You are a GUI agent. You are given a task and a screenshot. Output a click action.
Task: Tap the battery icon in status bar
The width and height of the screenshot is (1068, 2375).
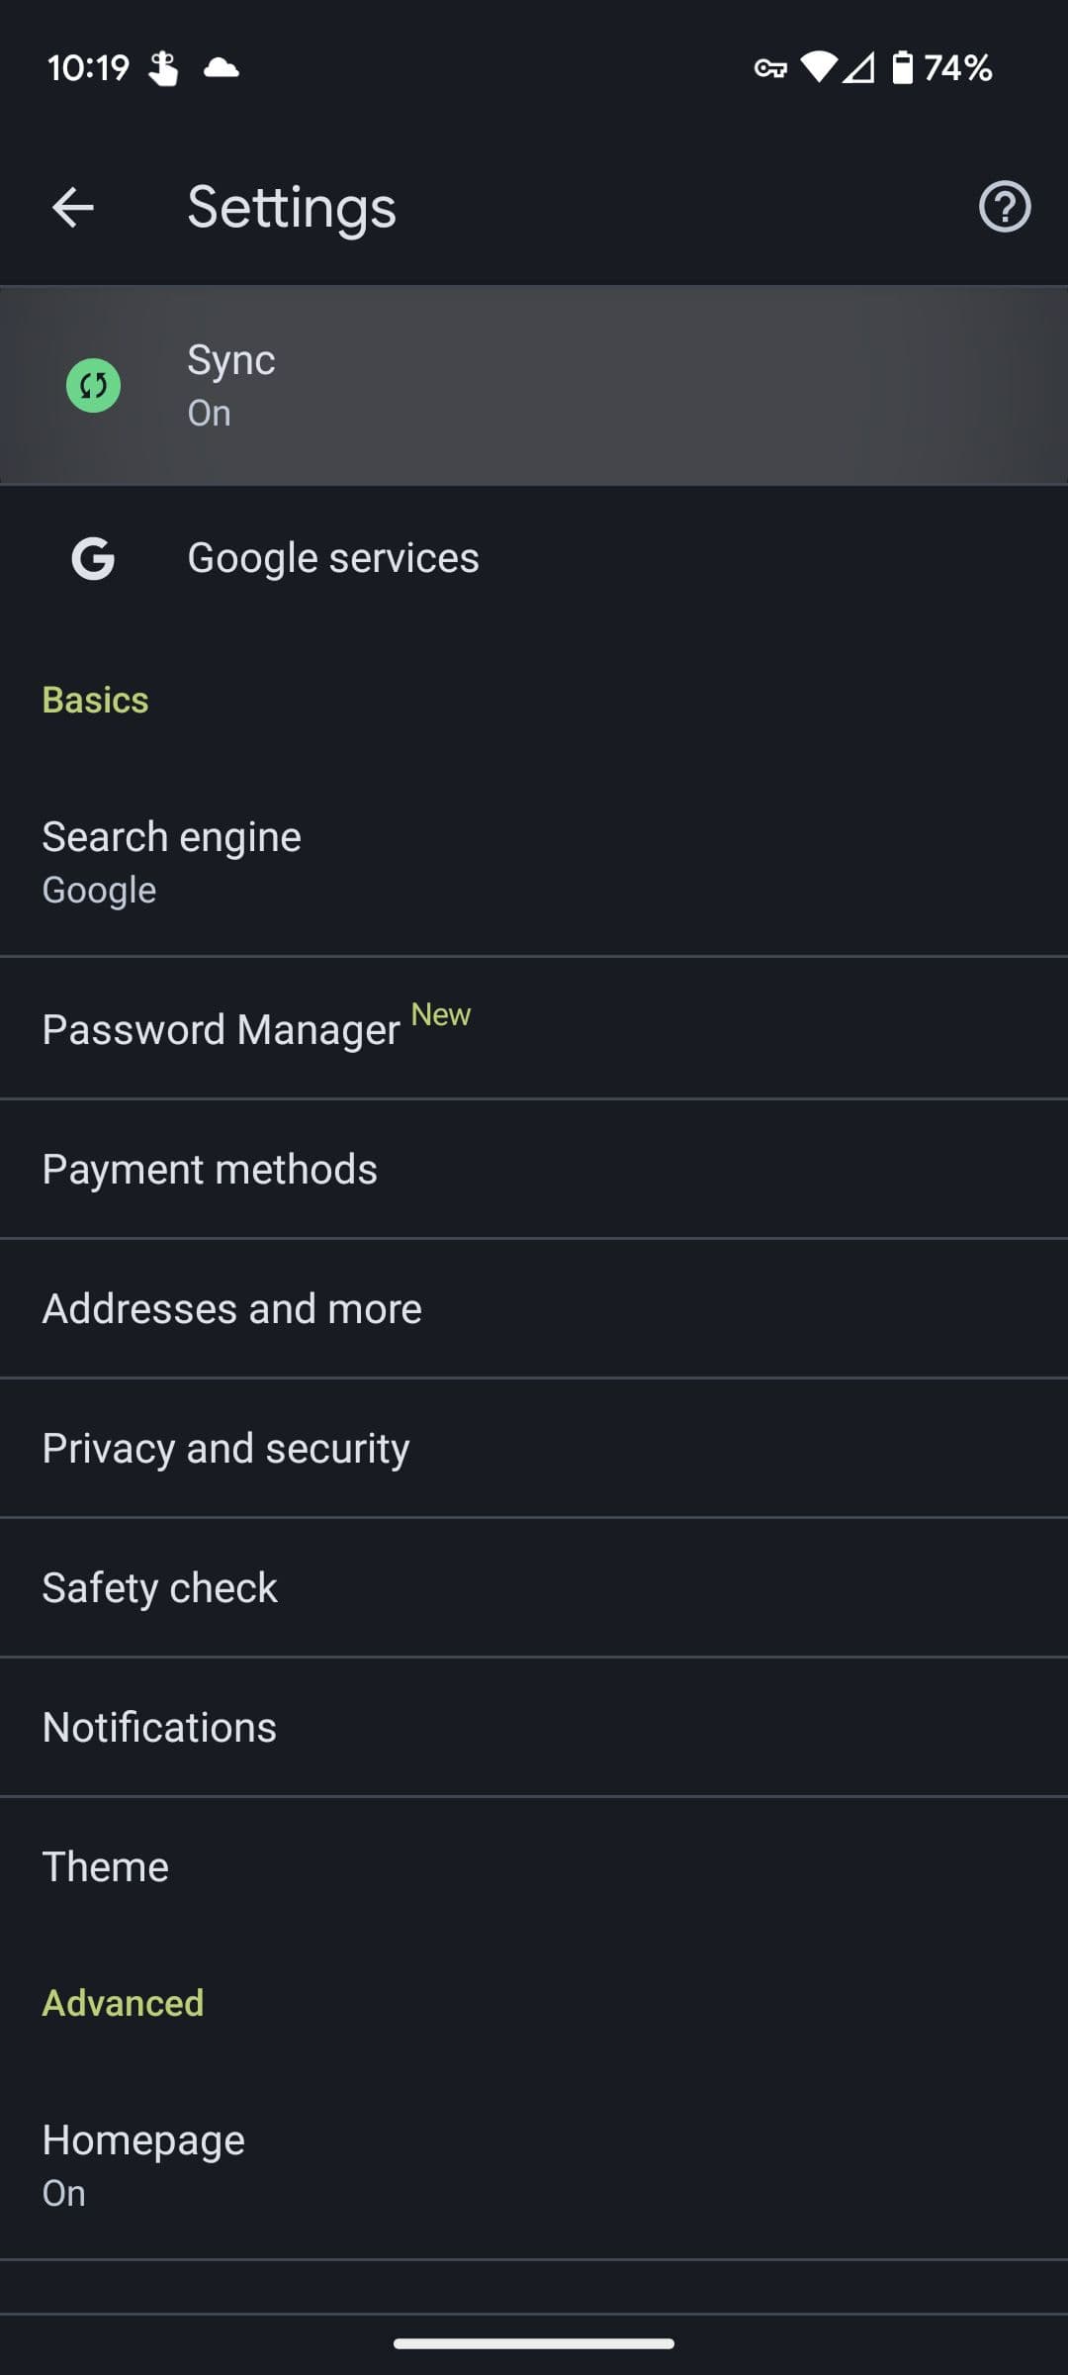click(x=902, y=68)
